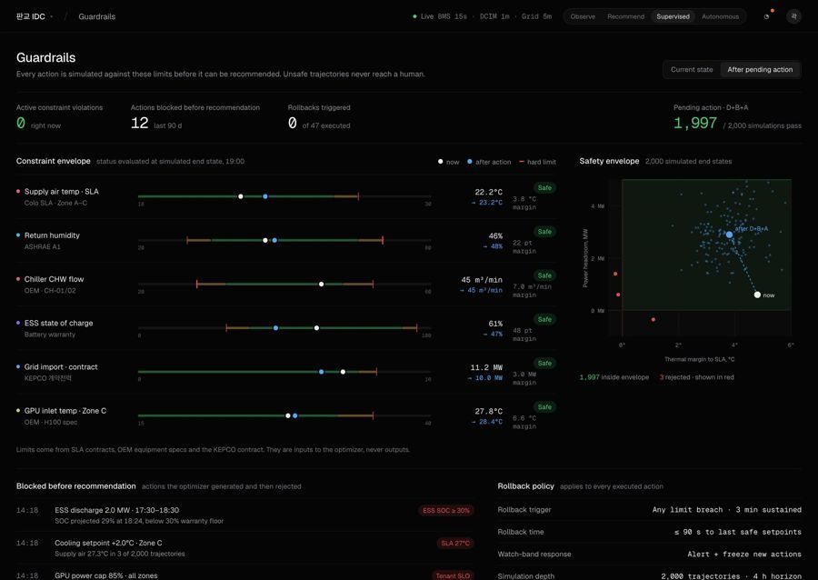Open the Cooling setpoint +2.0°C · Zone C entry

(x=244, y=547)
